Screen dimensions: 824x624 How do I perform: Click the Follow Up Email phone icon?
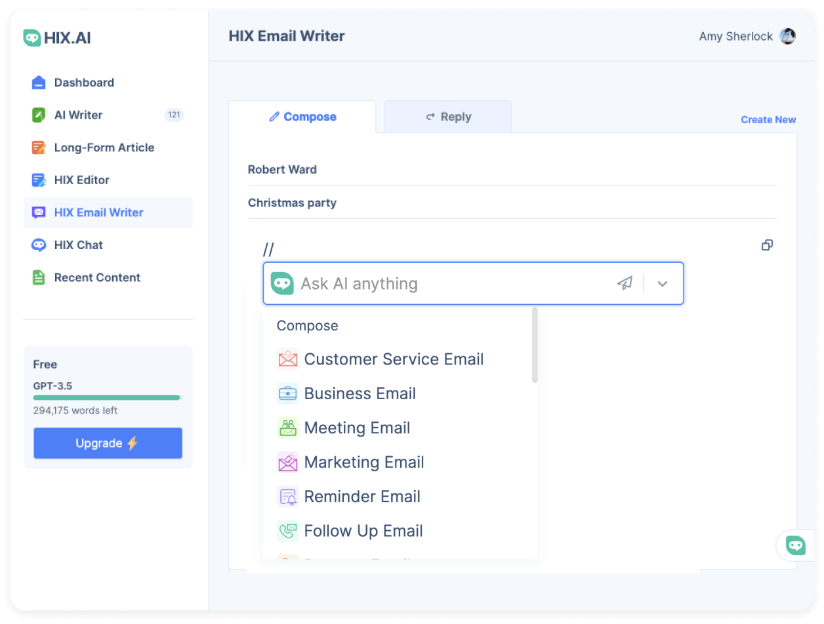287,531
